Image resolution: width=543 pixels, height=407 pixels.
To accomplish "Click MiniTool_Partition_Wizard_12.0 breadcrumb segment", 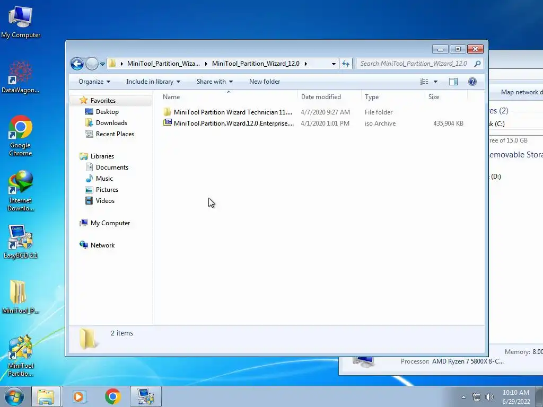I will (256, 64).
